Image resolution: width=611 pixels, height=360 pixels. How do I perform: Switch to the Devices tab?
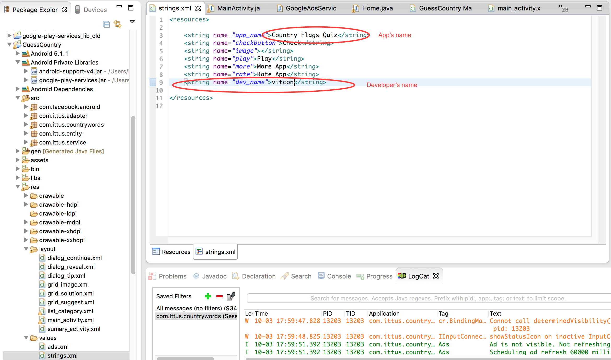tap(91, 10)
